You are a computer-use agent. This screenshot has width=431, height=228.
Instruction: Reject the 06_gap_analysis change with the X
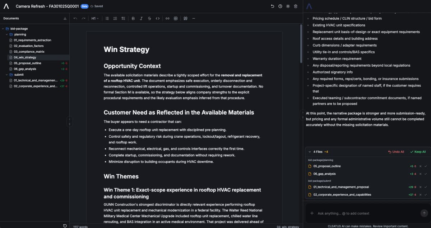pyautogui.click(x=420, y=174)
